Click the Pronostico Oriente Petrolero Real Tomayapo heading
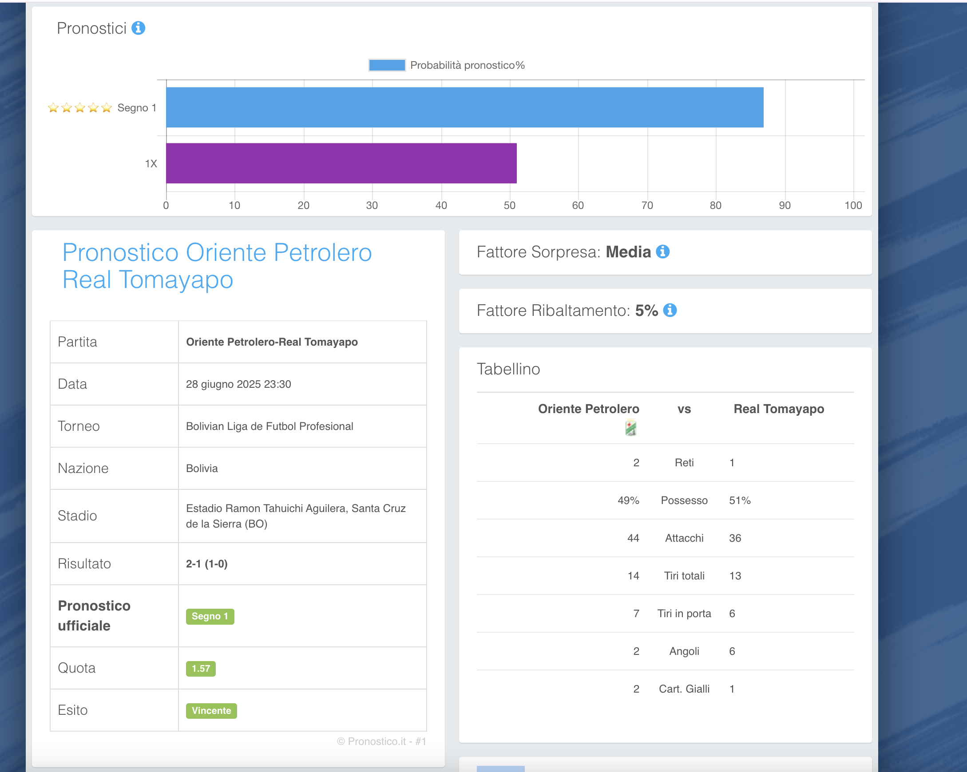 pos(217,266)
